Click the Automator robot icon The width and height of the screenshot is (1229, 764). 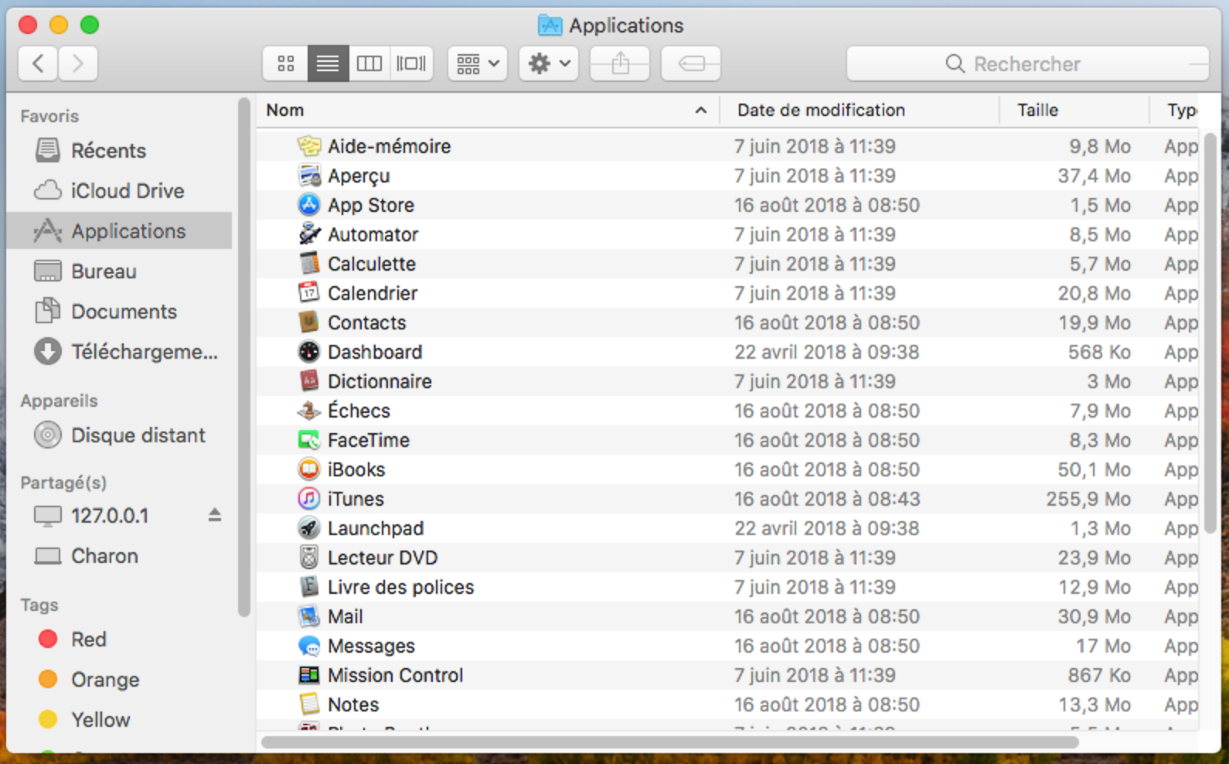tap(309, 234)
